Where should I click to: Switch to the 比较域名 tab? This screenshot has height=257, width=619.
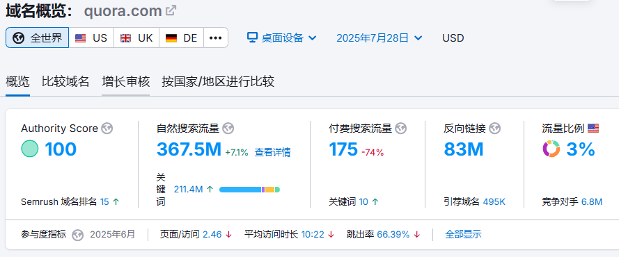click(65, 82)
